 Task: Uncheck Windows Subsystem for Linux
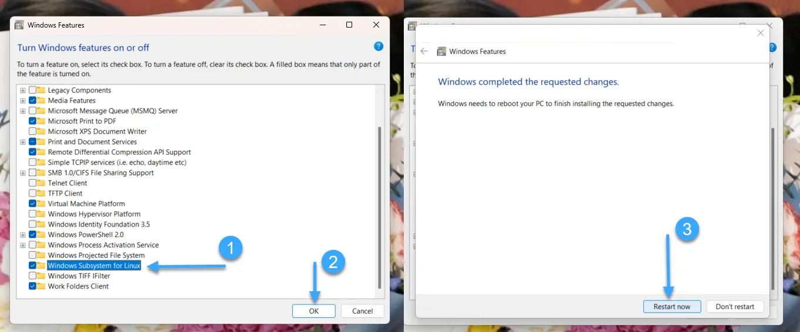tap(33, 266)
